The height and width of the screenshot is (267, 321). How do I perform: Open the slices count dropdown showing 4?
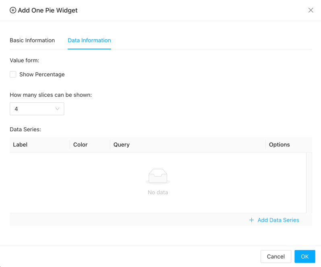pos(33,109)
